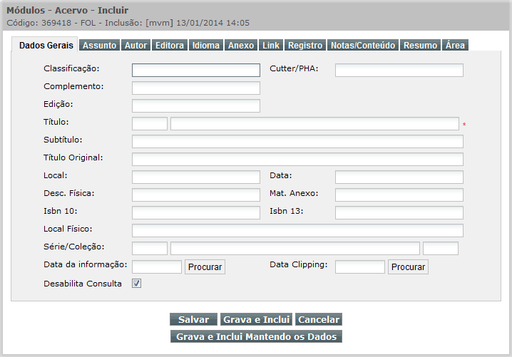Click the short Título prefix field
This screenshot has height=357, width=512.
(x=150, y=124)
